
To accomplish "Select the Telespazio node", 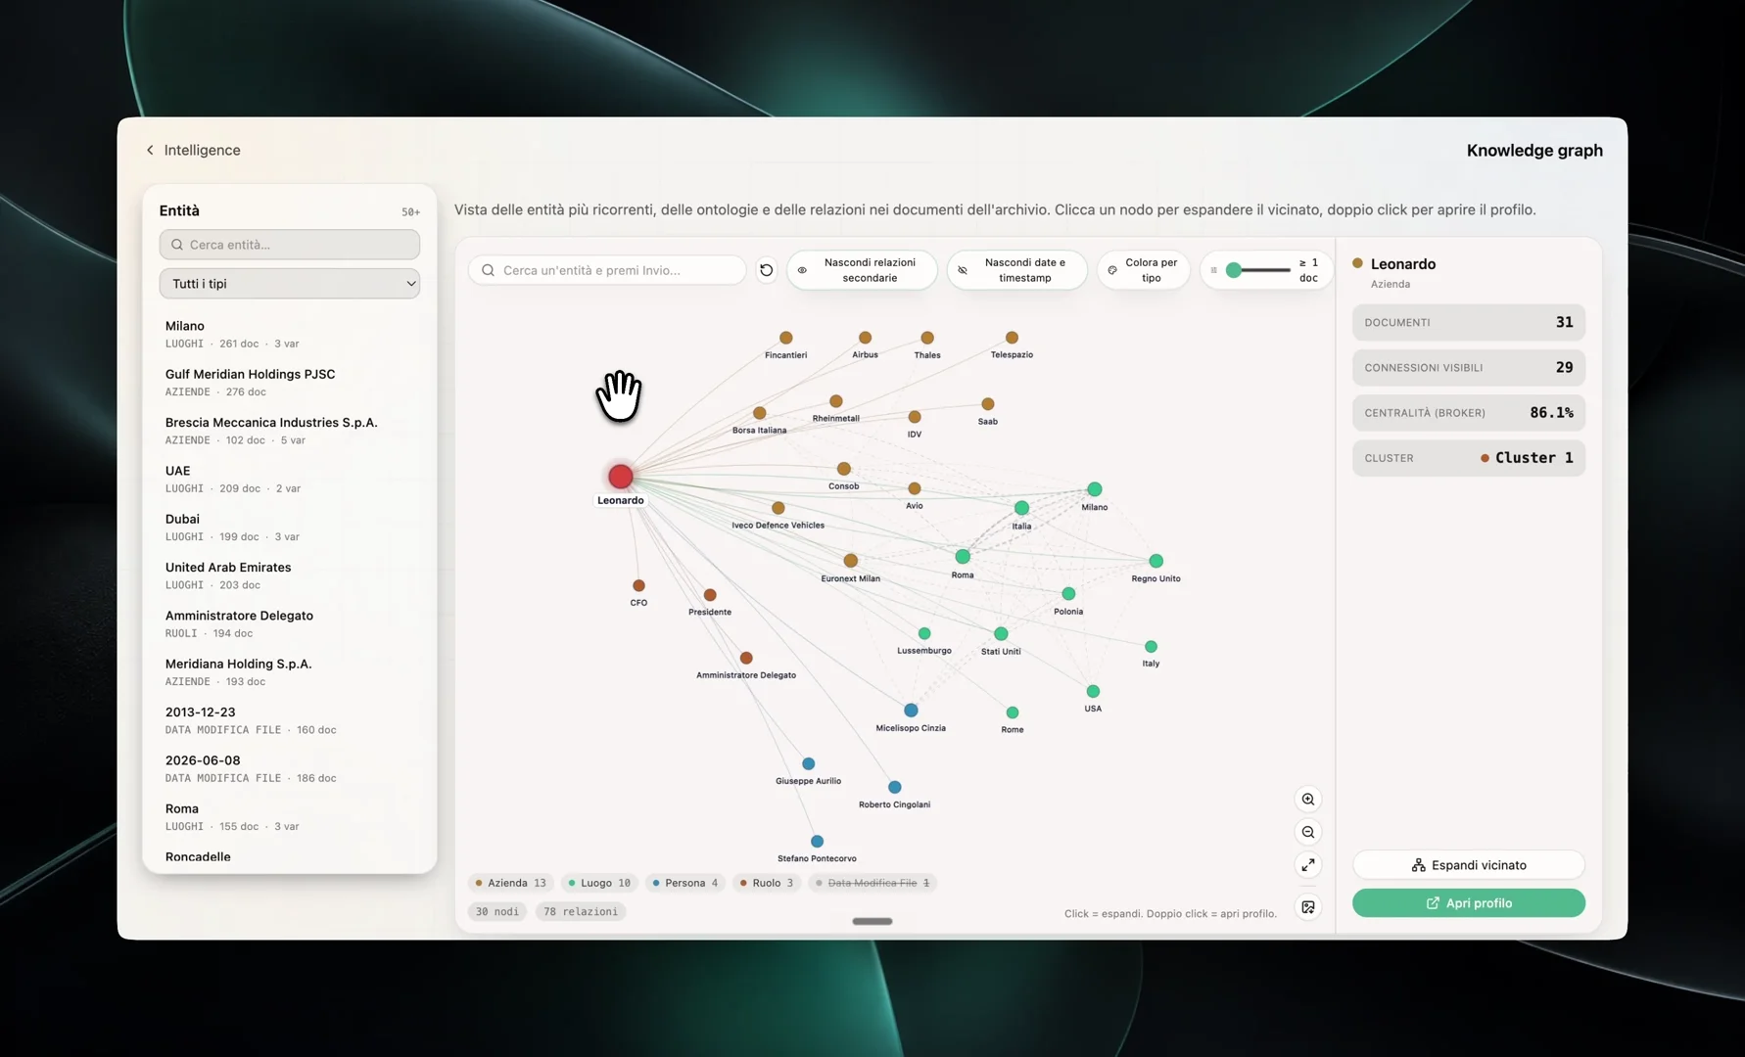I will pos(1012,338).
